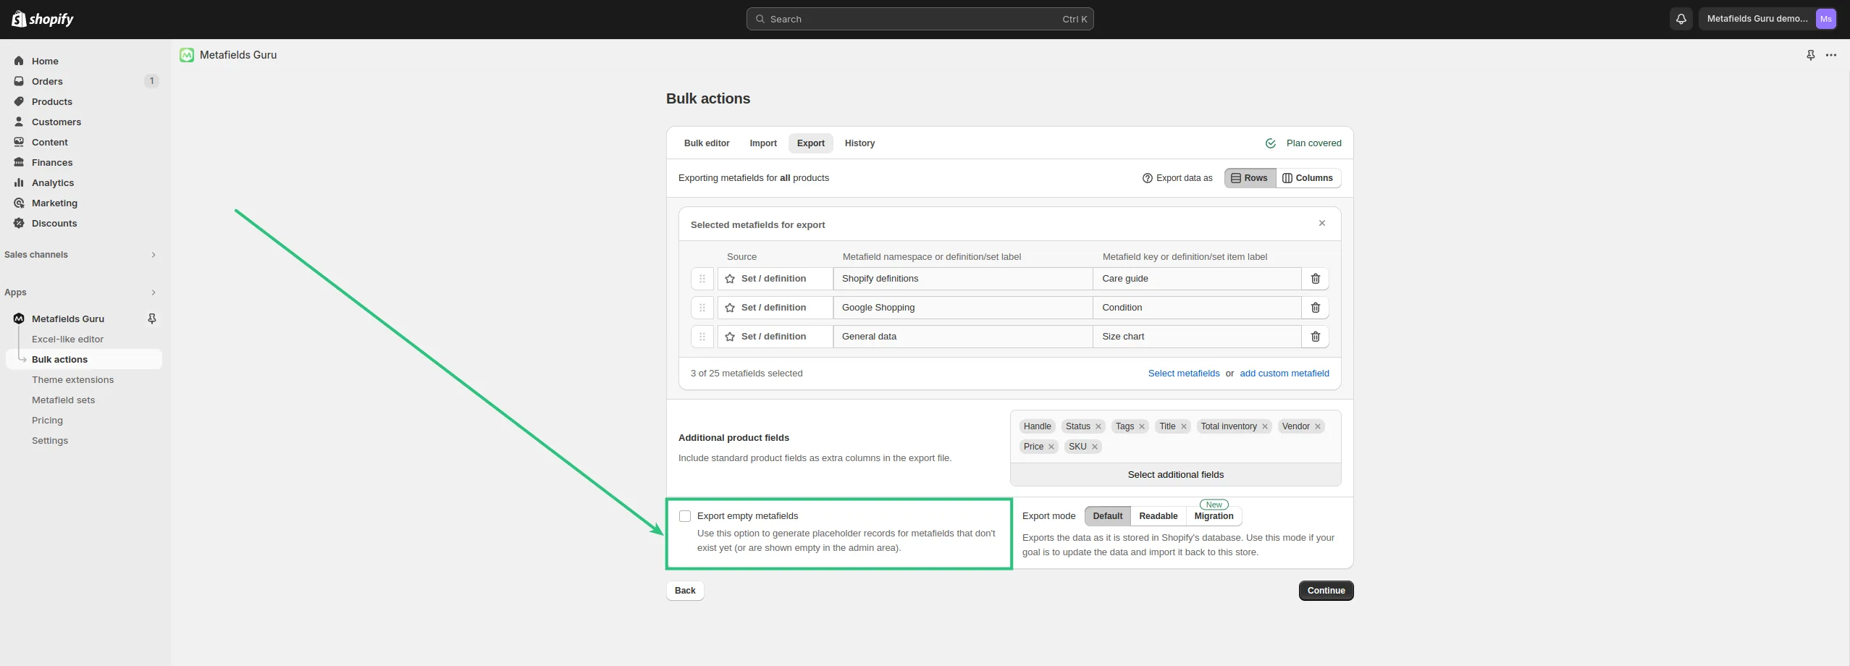Image resolution: width=1850 pixels, height=666 pixels.
Task: Delete the Size chart metafield row
Action: pos(1316,337)
